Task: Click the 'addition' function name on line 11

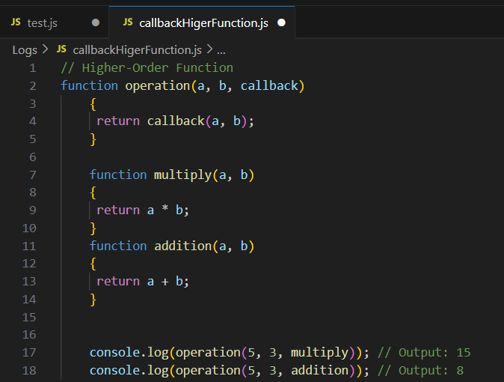Action: (183, 246)
